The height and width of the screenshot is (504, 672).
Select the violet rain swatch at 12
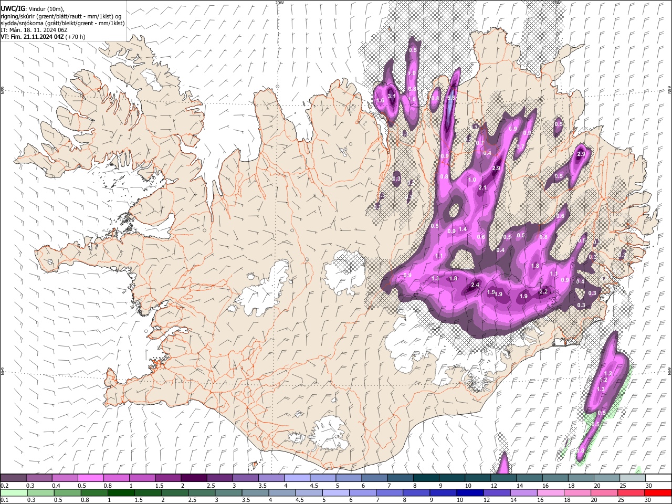point(496,493)
